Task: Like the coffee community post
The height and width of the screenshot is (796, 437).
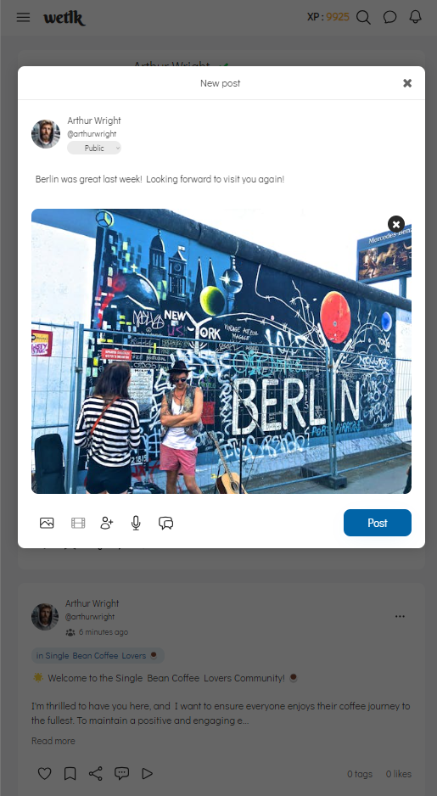Action: tap(45, 774)
